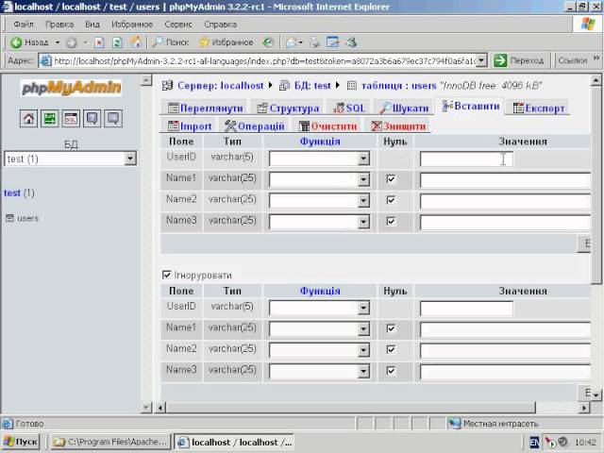Click the test database link in sidebar
The image size is (604, 453).
(x=12, y=193)
